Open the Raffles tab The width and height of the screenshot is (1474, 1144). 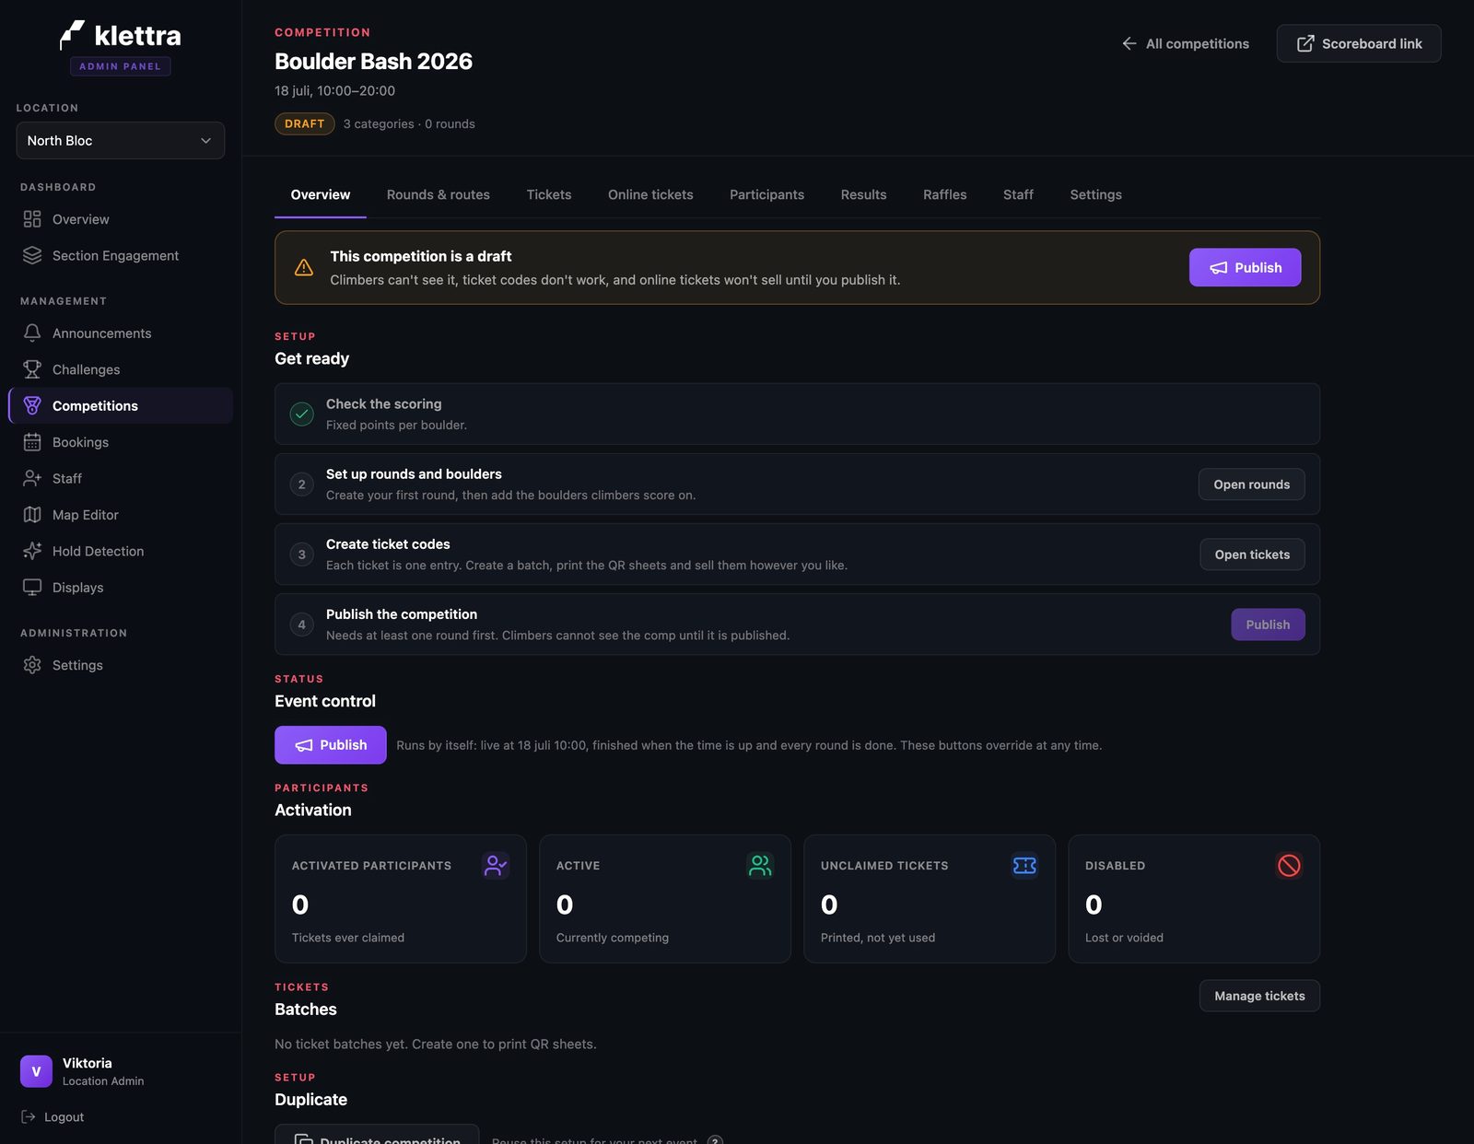(x=945, y=194)
